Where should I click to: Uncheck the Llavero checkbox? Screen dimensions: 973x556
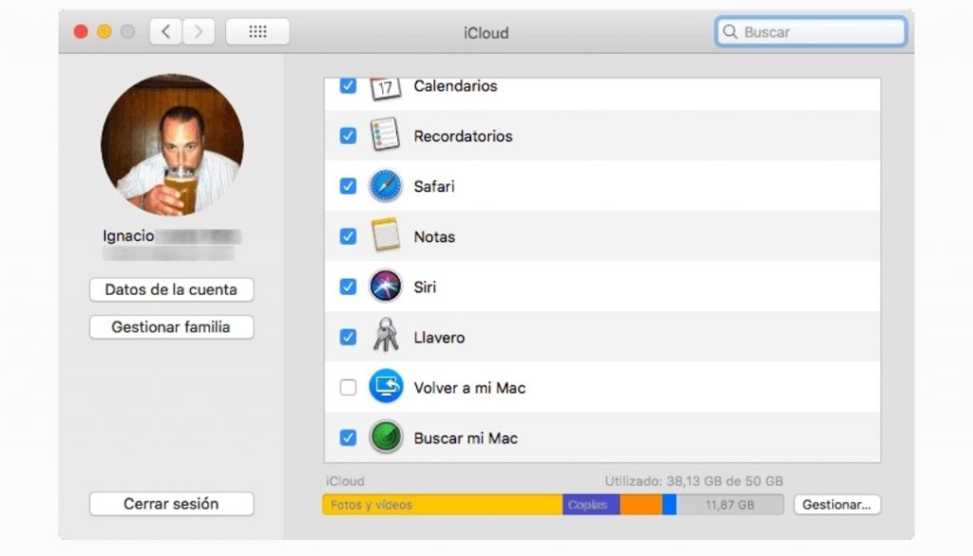point(348,337)
